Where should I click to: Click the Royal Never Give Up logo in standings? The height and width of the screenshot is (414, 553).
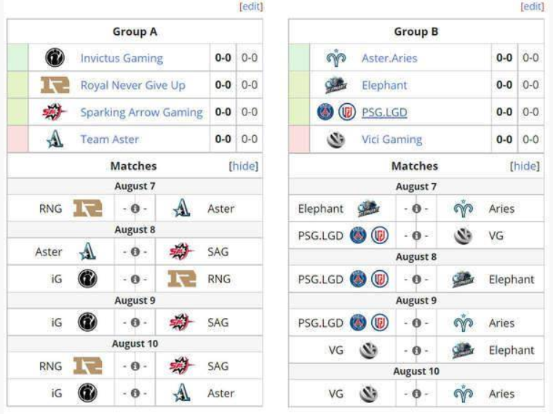point(55,85)
